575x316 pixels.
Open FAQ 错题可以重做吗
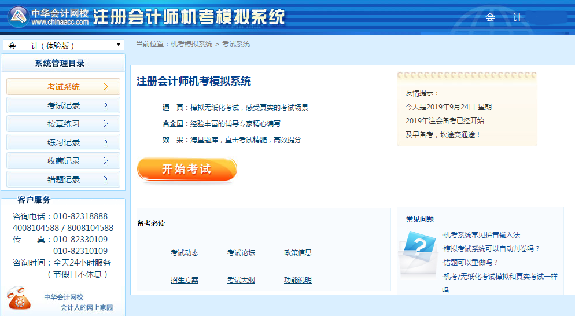(x=470, y=262)
